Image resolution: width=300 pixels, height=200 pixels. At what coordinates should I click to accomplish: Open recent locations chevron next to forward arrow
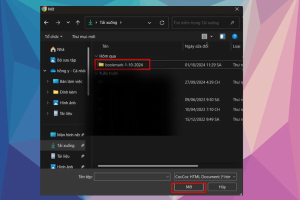pyautogui.click(x=68, y=22)
